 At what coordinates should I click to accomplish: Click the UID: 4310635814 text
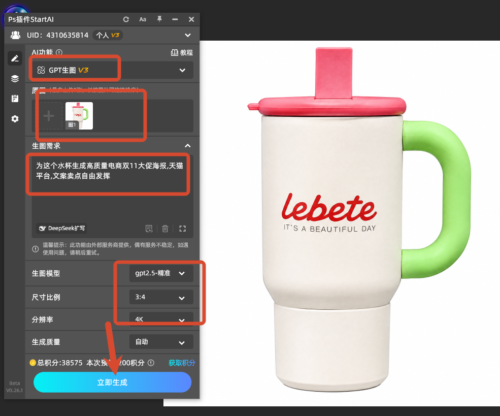(x=58, y=35)
